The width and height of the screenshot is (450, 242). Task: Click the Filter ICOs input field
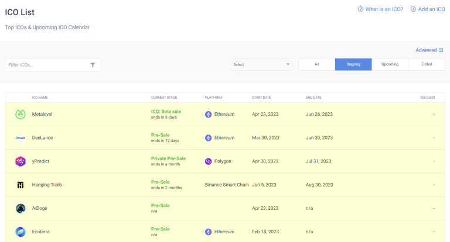[x=47, y=65]
